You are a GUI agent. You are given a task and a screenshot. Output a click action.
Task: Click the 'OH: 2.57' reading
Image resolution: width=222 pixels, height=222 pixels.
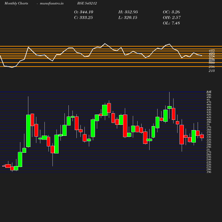click(x=172, y=18)
